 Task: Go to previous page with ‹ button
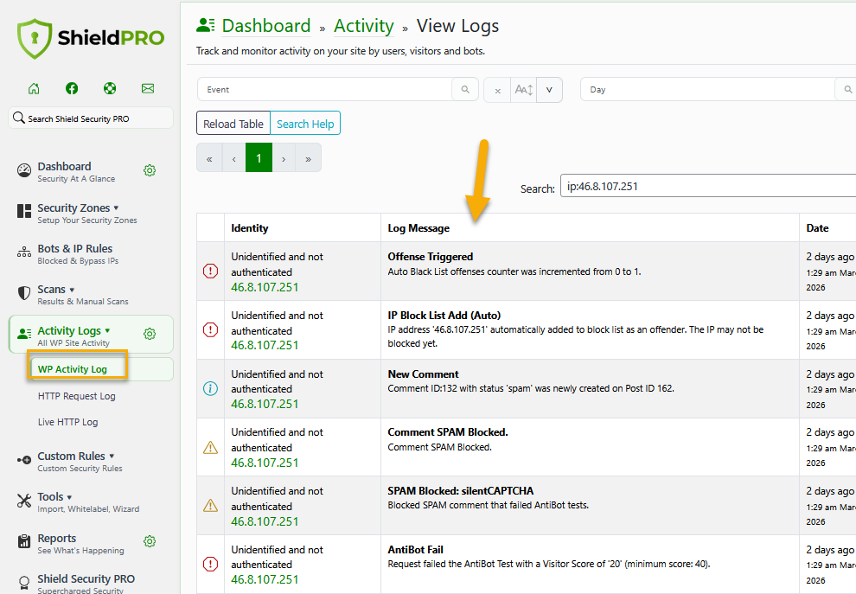pyautogui.click(x=233, y=158)
